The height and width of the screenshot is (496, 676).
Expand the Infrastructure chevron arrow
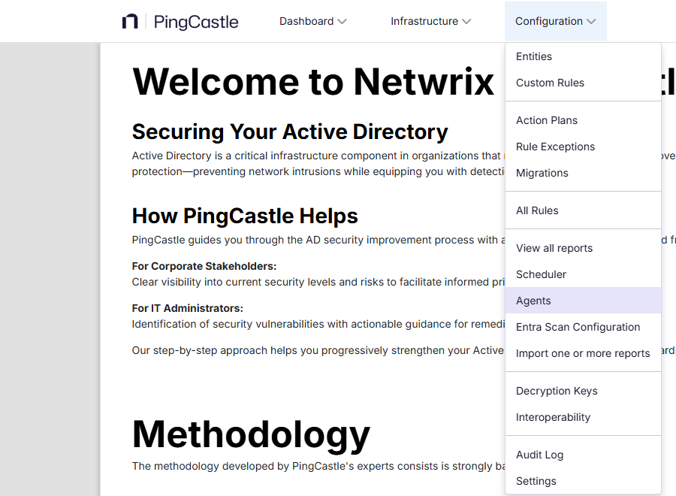pyautogui.click(x=466, y=22)
